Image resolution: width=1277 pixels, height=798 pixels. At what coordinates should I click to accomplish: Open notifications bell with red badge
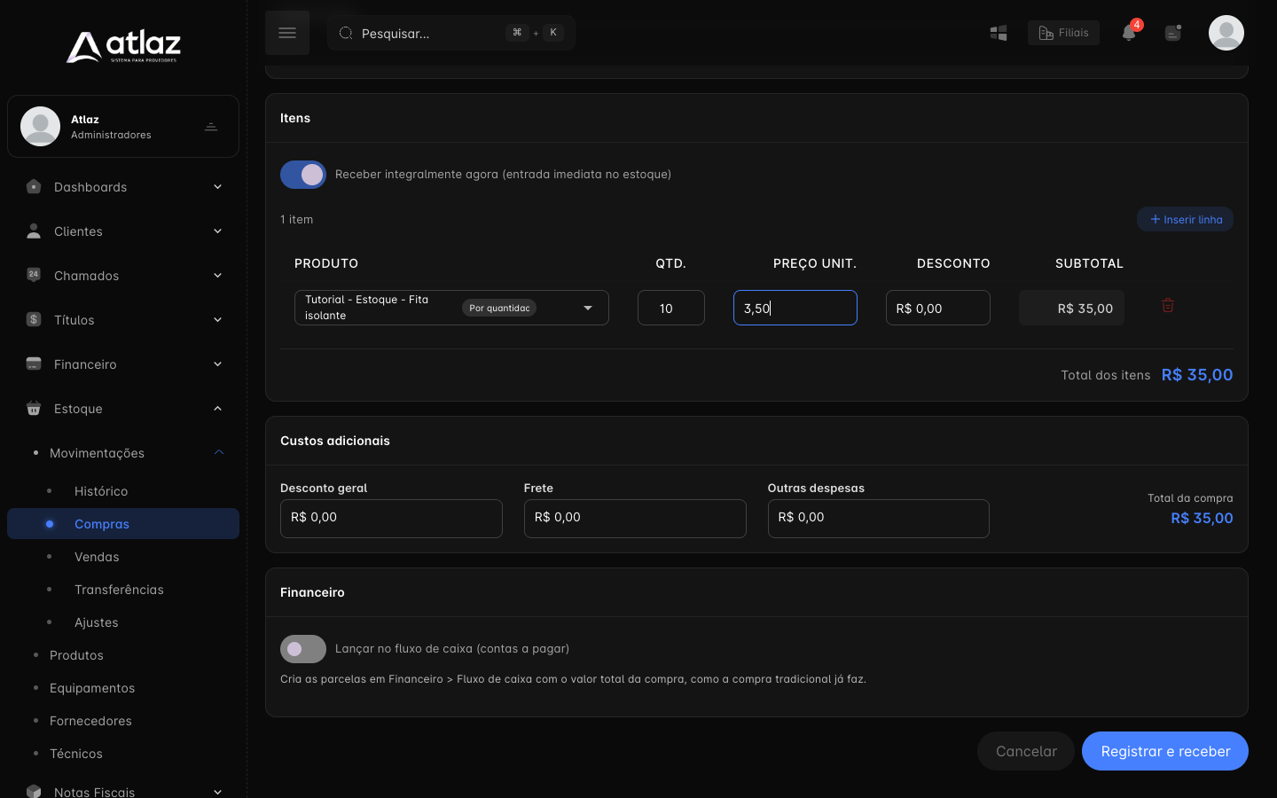click(1129, 33)
